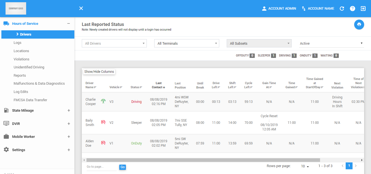The height and width of the screenshot is (174, 371).
Task: Open Violations in the sidebar
Action: [x=21, y=59]
